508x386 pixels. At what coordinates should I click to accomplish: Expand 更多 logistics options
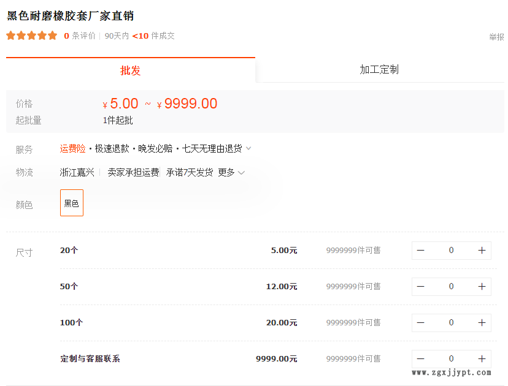point(231,173)
